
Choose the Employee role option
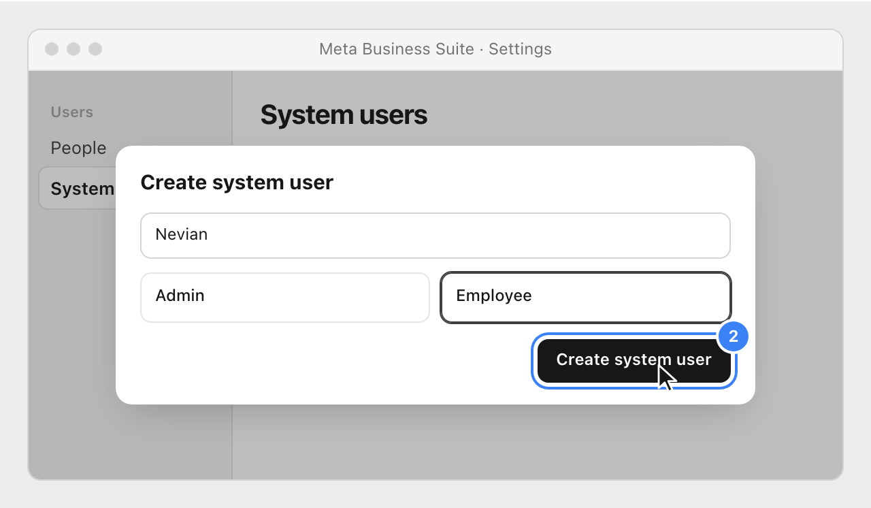click(586, 297)
